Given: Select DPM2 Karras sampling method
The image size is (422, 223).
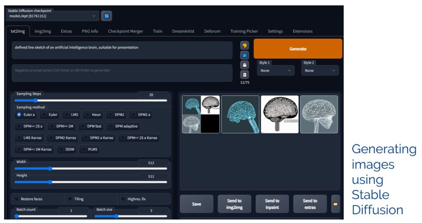Looking at the screenshot, I should click(63, 138).
